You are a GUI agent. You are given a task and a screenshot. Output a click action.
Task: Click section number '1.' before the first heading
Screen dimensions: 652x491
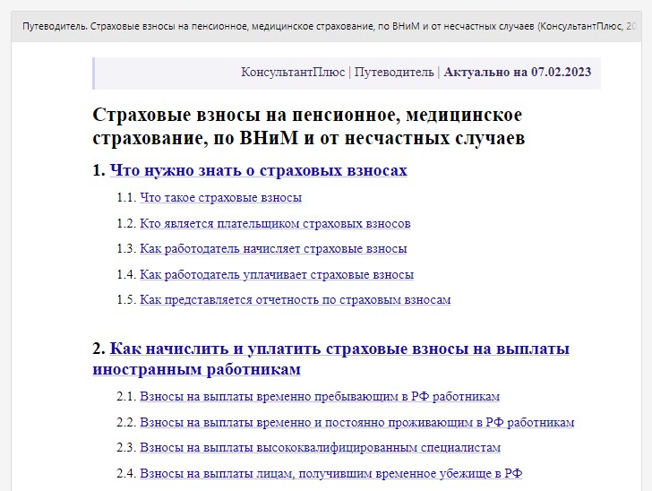pos(99,170)
